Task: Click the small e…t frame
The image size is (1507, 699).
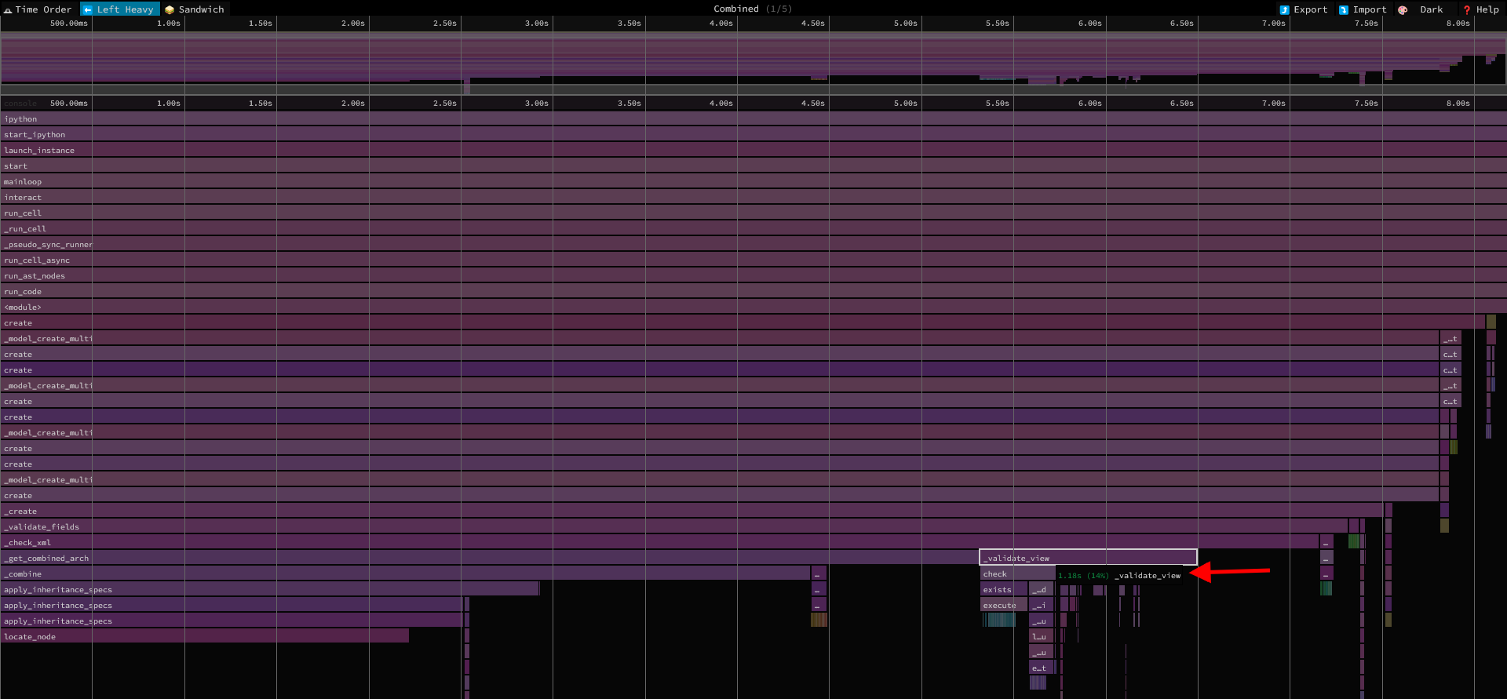Action: [1041, 668]
